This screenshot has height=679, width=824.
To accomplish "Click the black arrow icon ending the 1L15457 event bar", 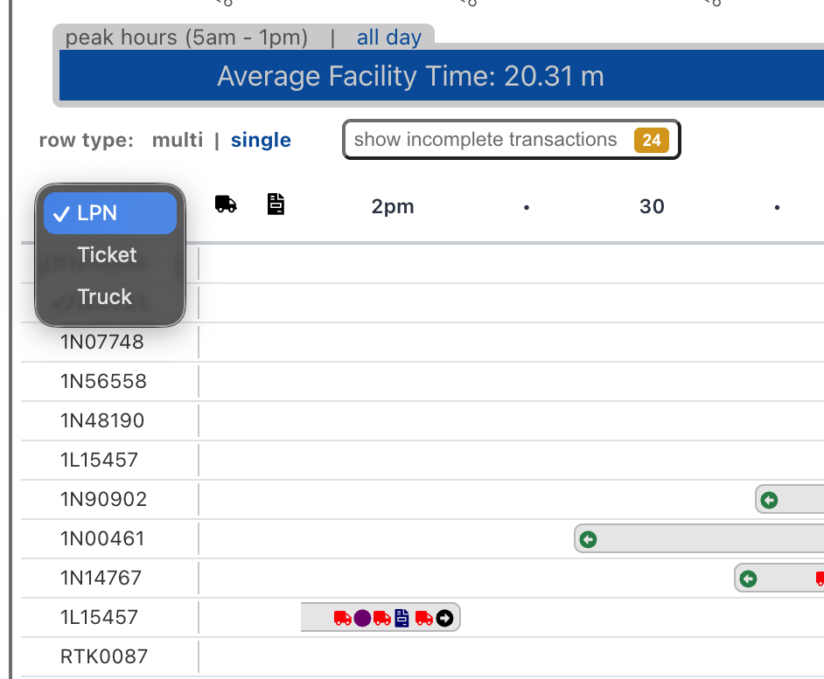I will pyautogui.click(x=444, y=617).
